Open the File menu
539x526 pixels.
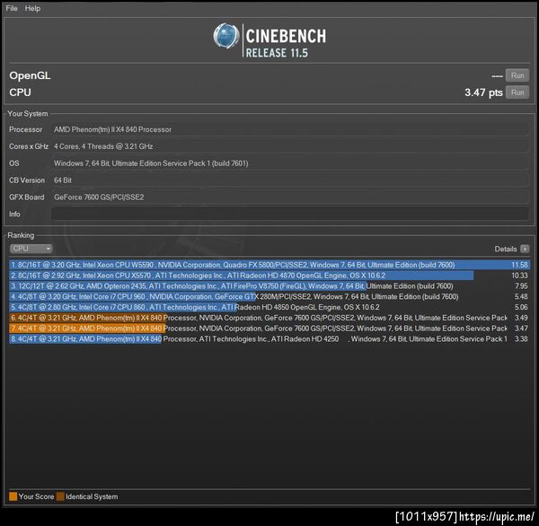point(12,8)
